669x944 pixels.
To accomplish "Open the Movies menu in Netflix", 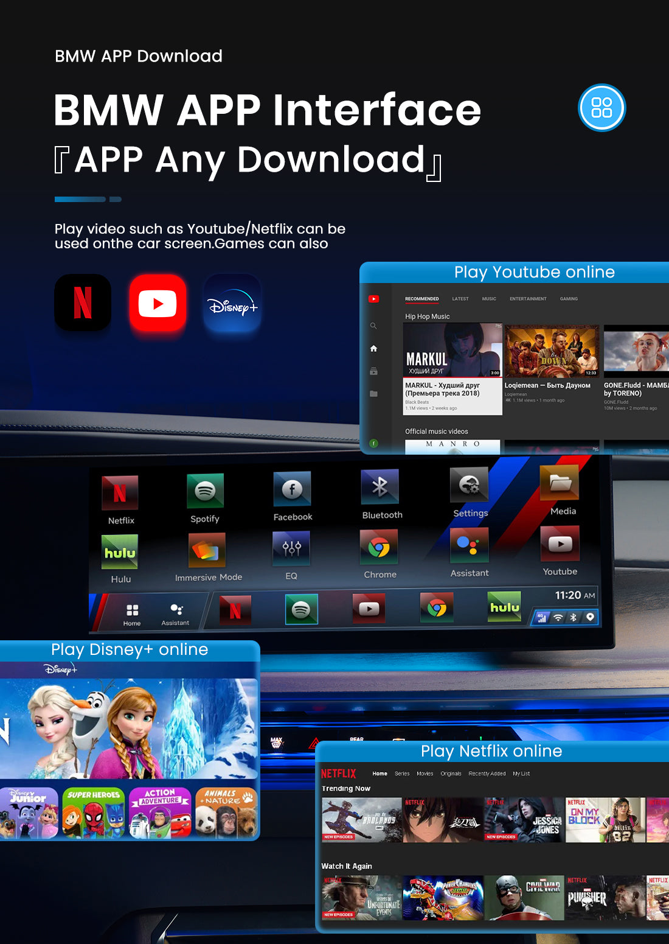I will (425, 774).
